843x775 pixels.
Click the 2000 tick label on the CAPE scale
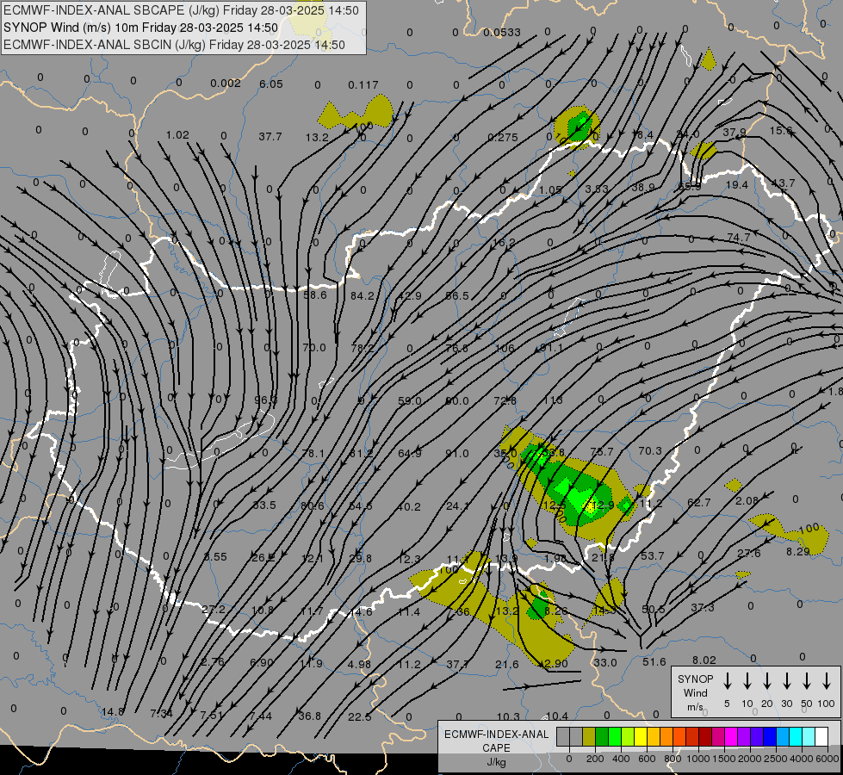point(749,759)
